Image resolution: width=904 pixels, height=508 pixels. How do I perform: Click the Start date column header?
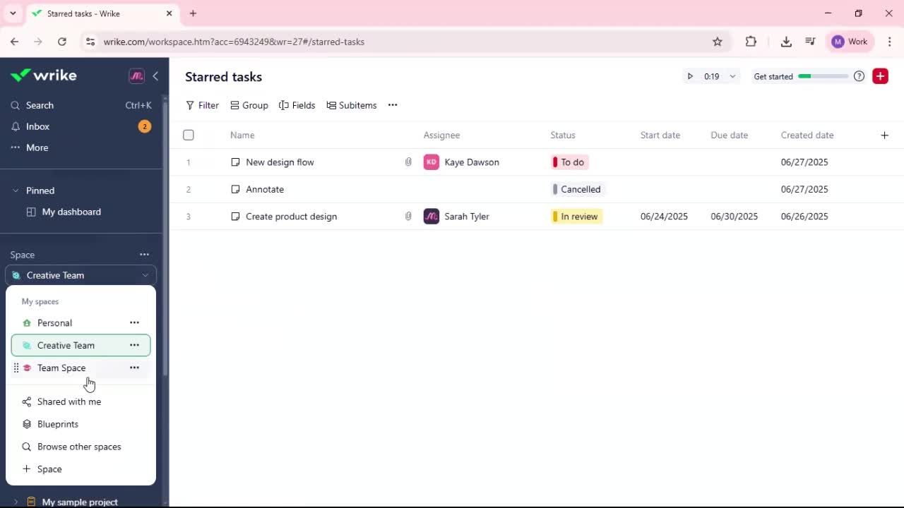[x=660, y=135]
